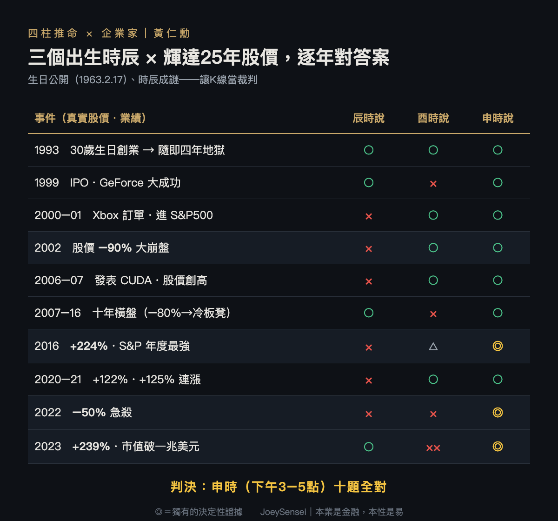This screenshot has height=521, width=558.
Task: Click the gold double circle in the 2023 row
Action: pyautogui.click(x=498, y=447)
